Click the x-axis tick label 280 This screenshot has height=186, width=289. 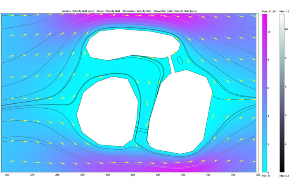coord(57,175)
